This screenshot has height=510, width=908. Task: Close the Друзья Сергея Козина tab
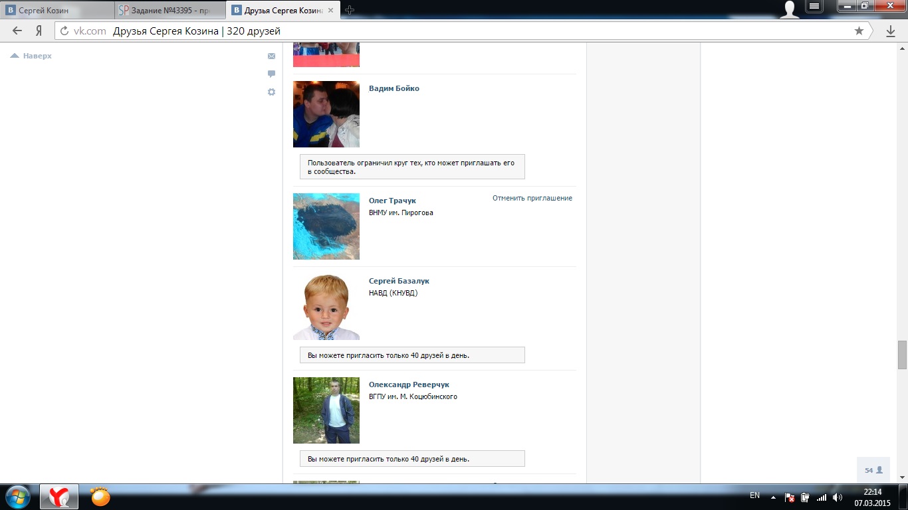coord(330,10)
